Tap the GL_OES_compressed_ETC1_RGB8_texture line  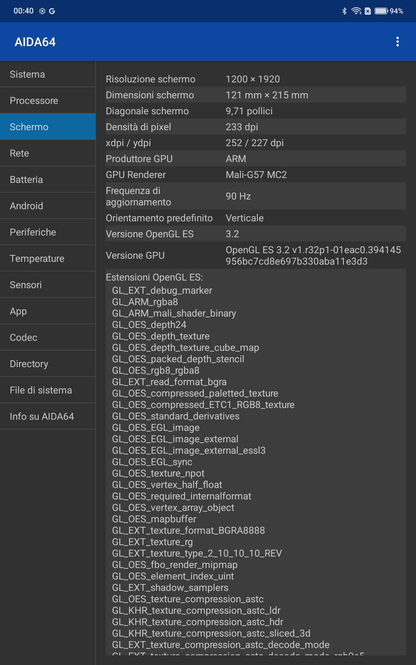(203, 405)
